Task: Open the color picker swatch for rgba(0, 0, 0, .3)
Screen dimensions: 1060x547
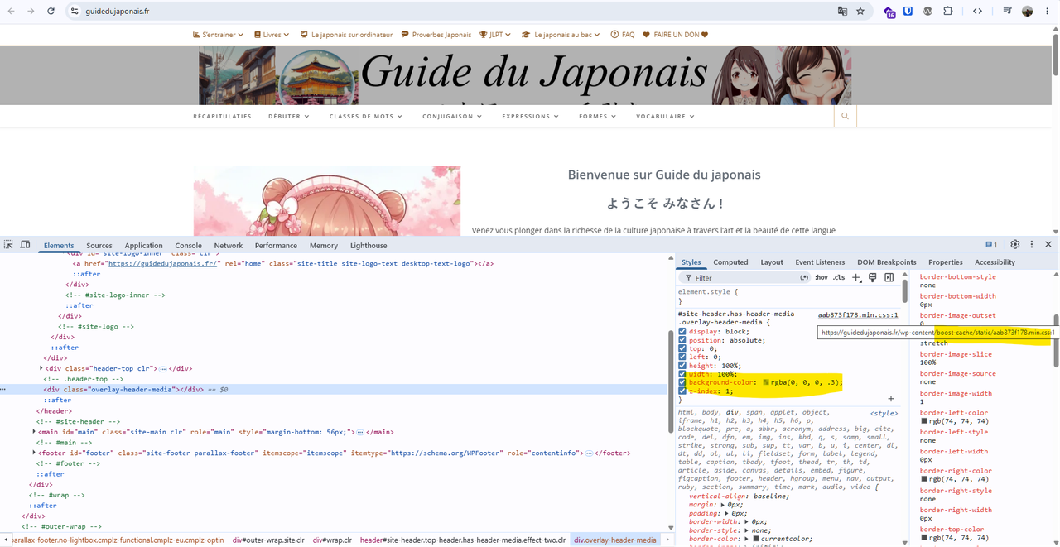Action: coord(766,382)
